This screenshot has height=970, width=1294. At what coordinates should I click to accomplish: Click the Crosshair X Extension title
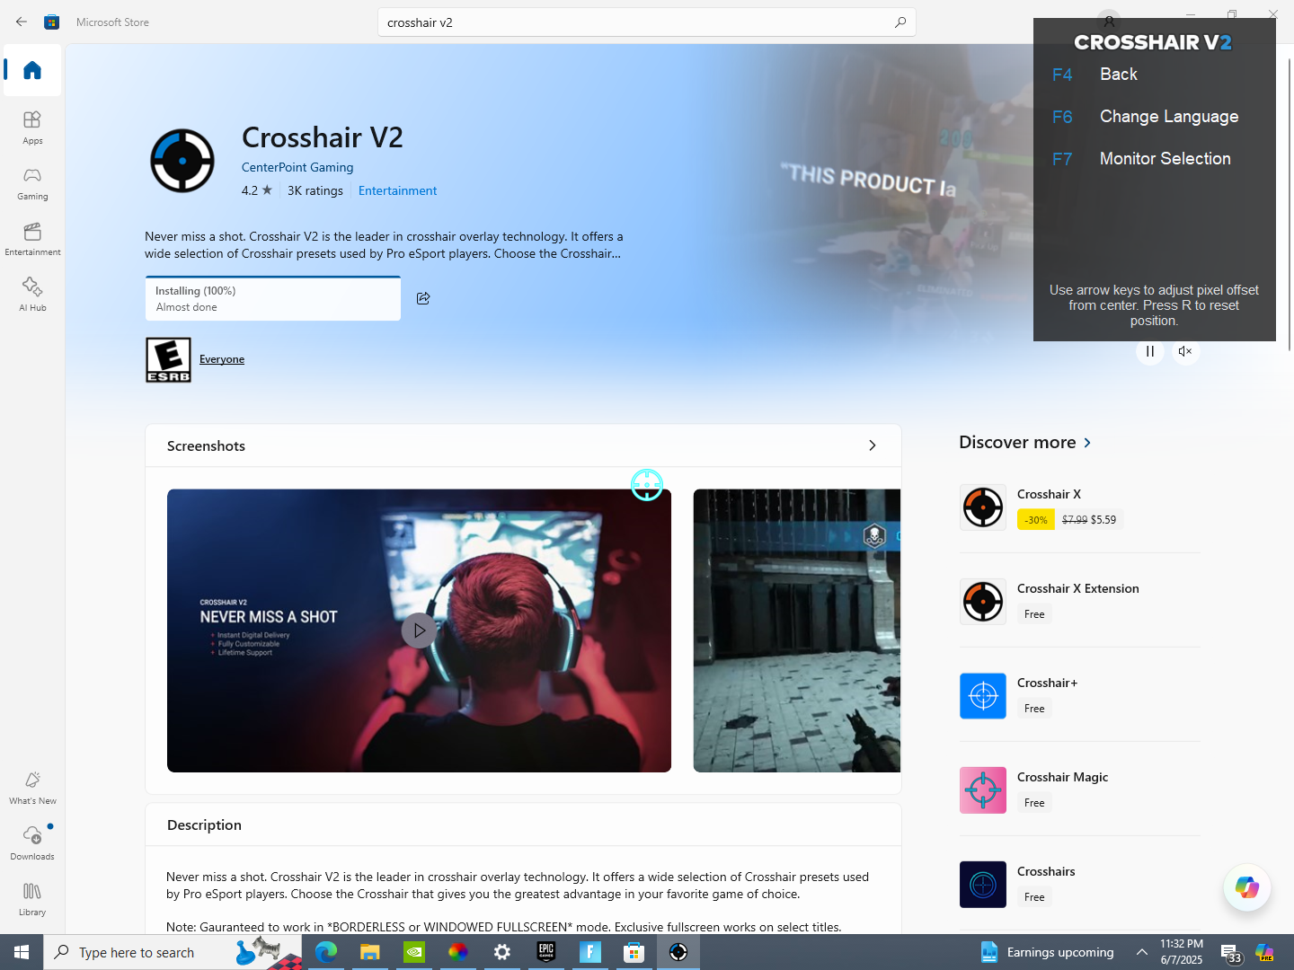tap(1078, 588)
